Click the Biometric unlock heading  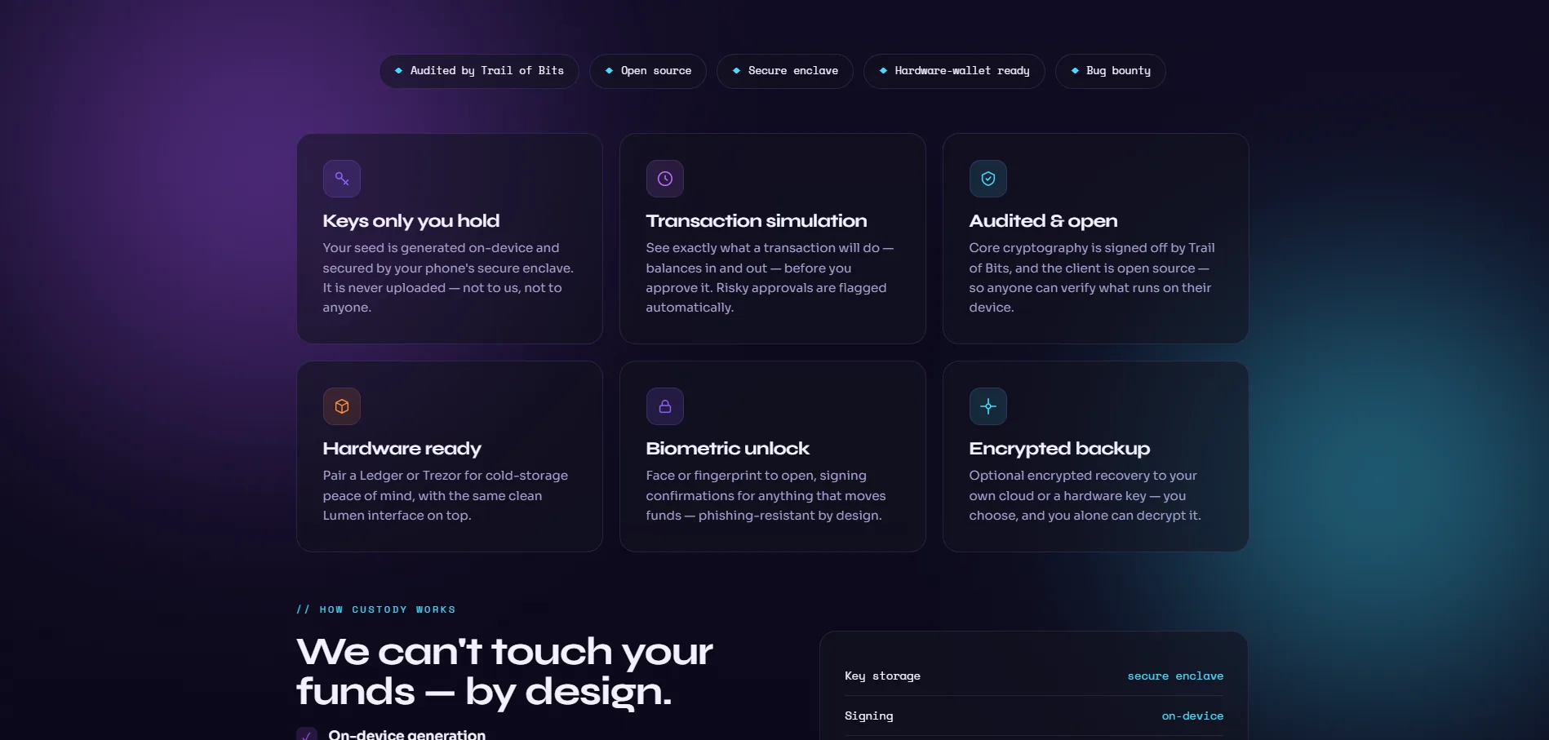728,449
